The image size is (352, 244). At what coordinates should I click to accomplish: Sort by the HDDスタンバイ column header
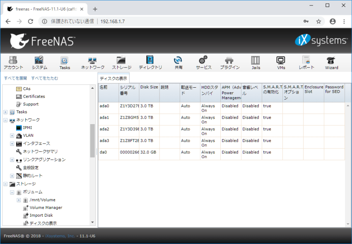[x=210, y=93]
